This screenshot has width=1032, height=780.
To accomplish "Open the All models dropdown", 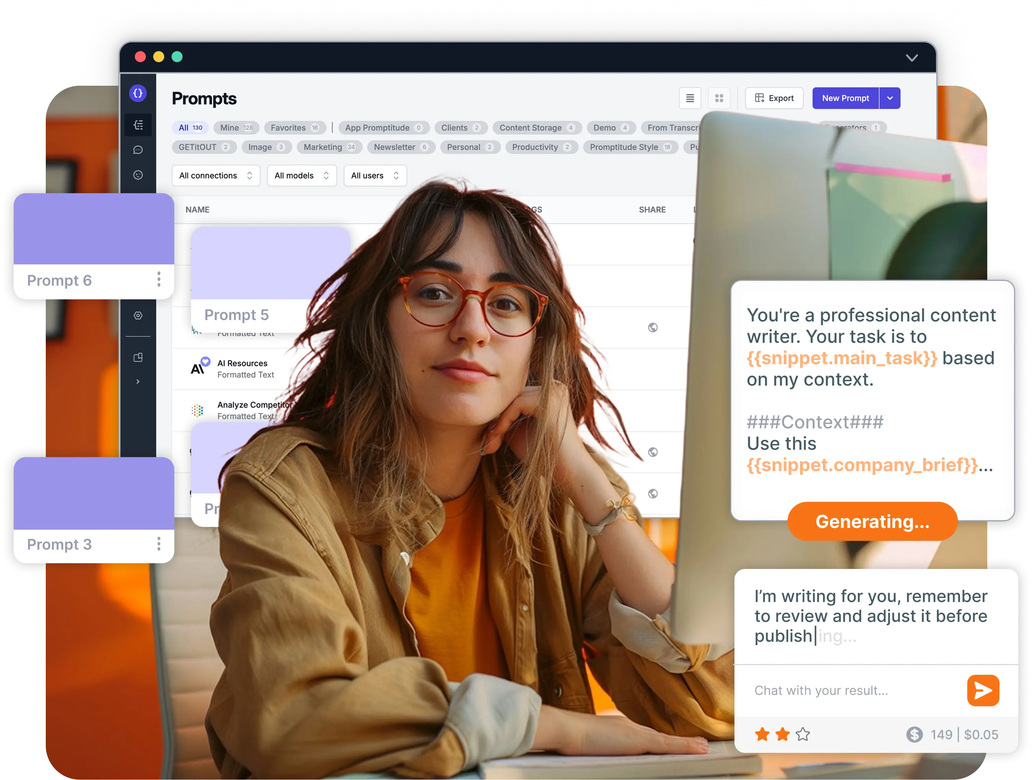I will [301, 176].
